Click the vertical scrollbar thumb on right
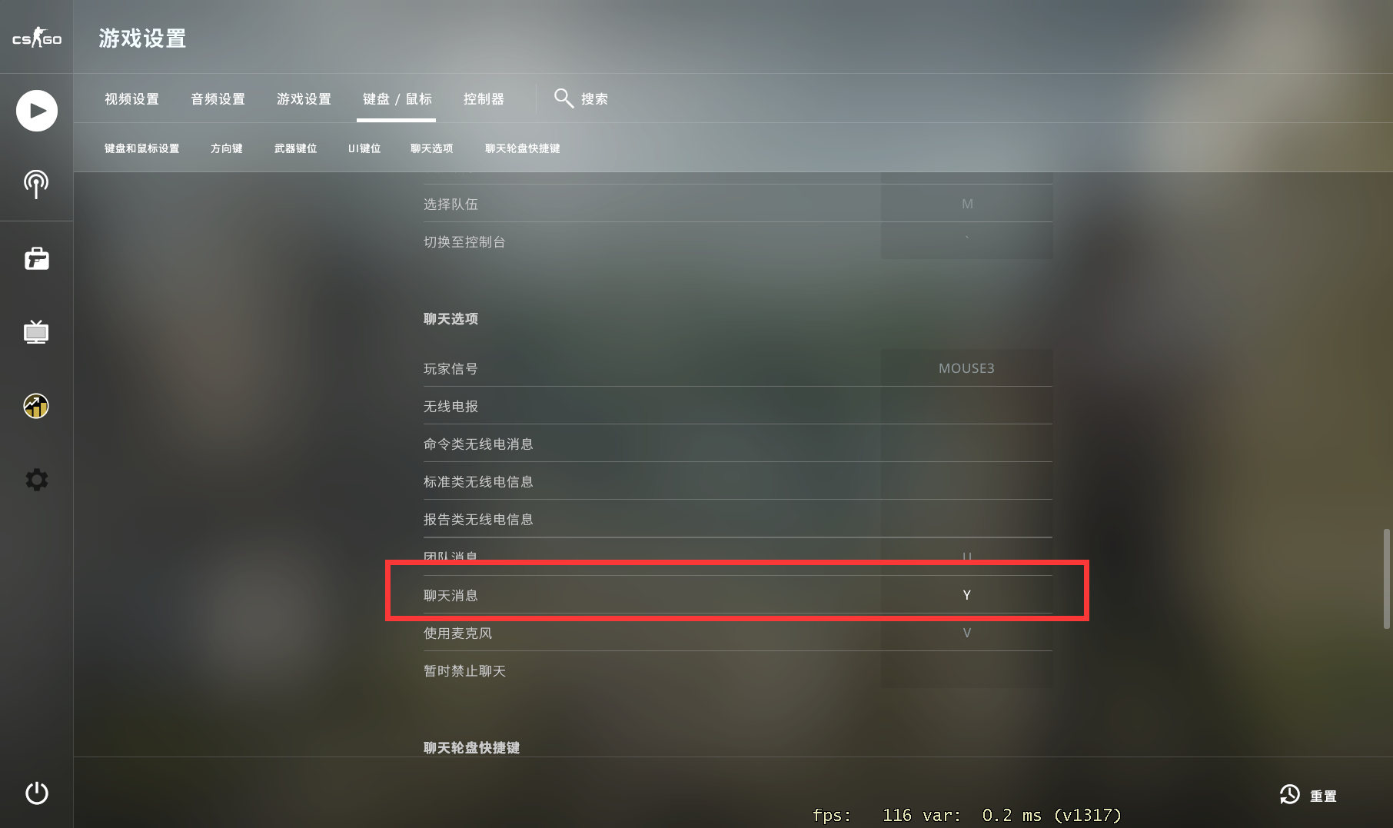 pyautogui.click(x=1386, y=579)
